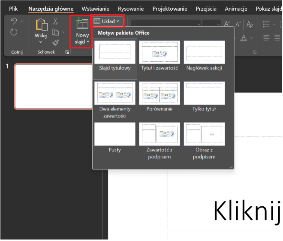Choose the Slajd tytułowy layout
The height and width of the screenshot is (241, 283).
tap(114, 57)
